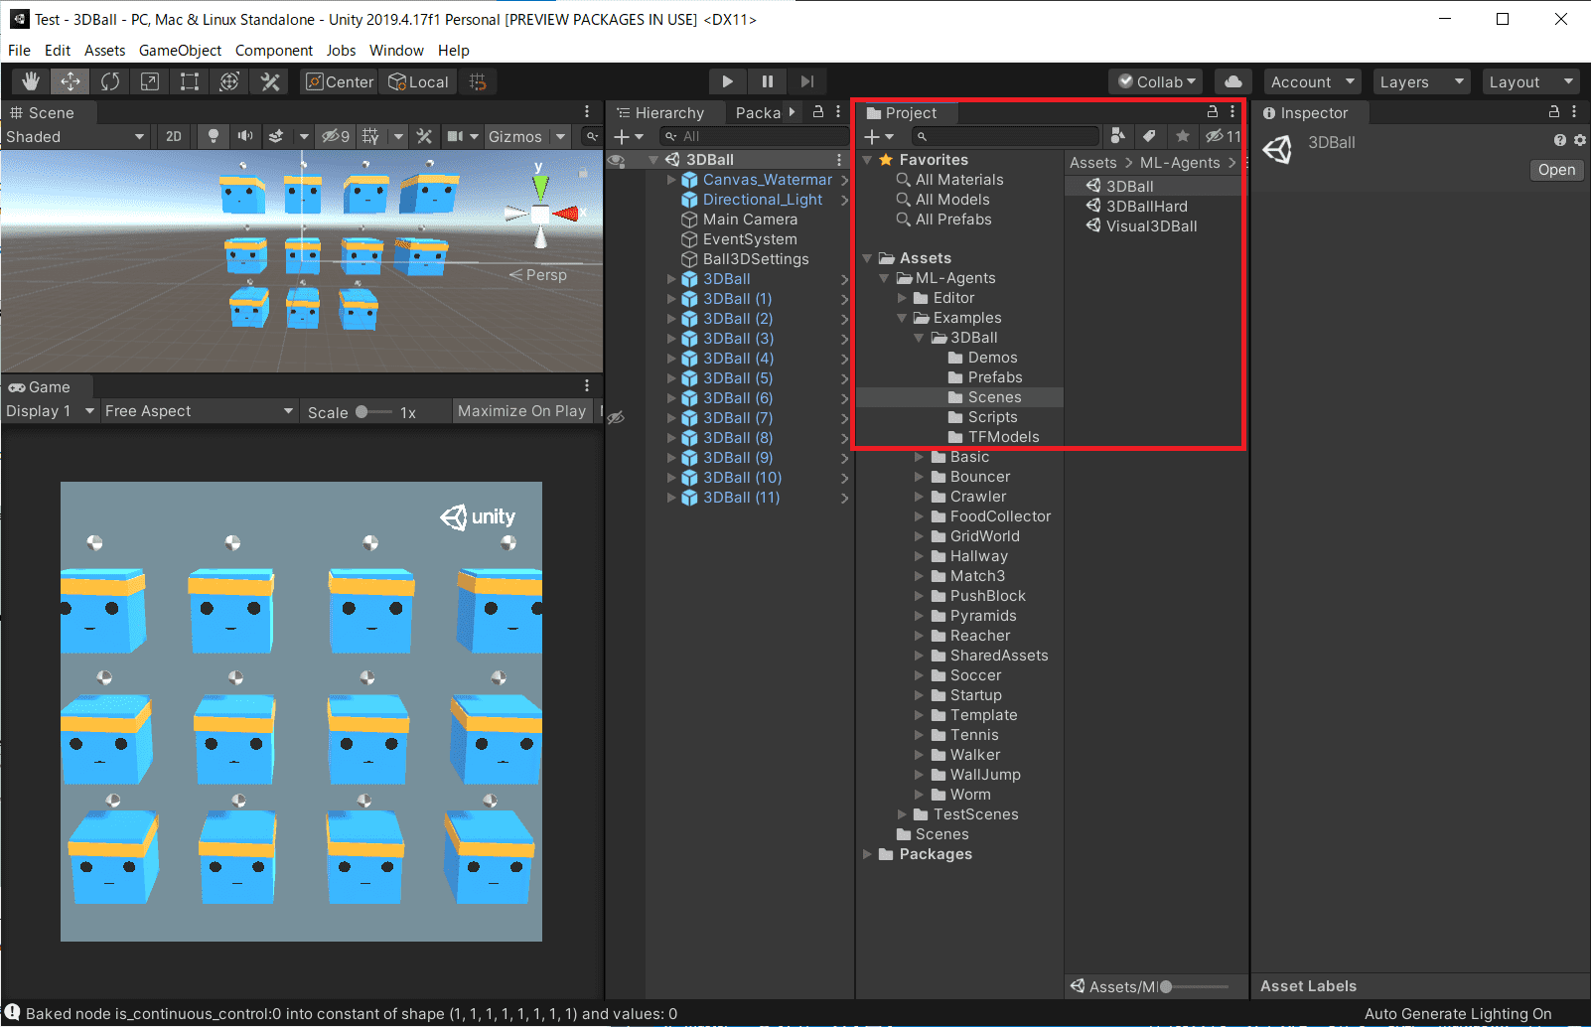Open Hierarchy create plus menu
This screenshot has height=1027, width=1591.
coord(628,136)
